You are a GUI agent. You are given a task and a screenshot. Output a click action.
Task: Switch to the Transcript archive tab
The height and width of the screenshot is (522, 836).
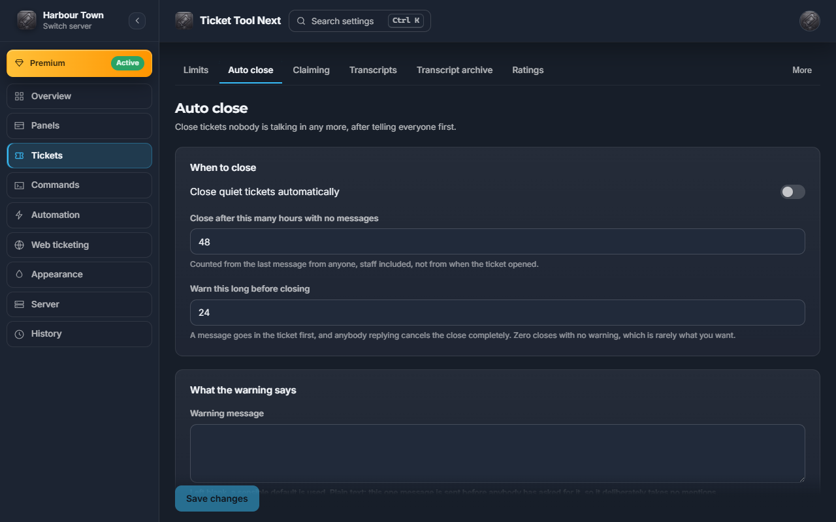pyautogui.click(x=455, y=70)
